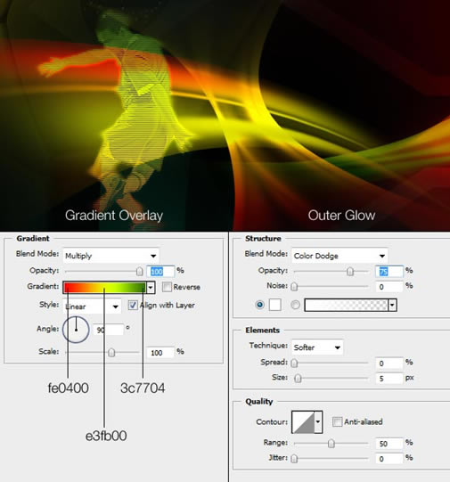Image resolution: width=450 pixels, height=482 pixels.
Task: Click the gradient preview bar
Action: click(x=105, y=288)
